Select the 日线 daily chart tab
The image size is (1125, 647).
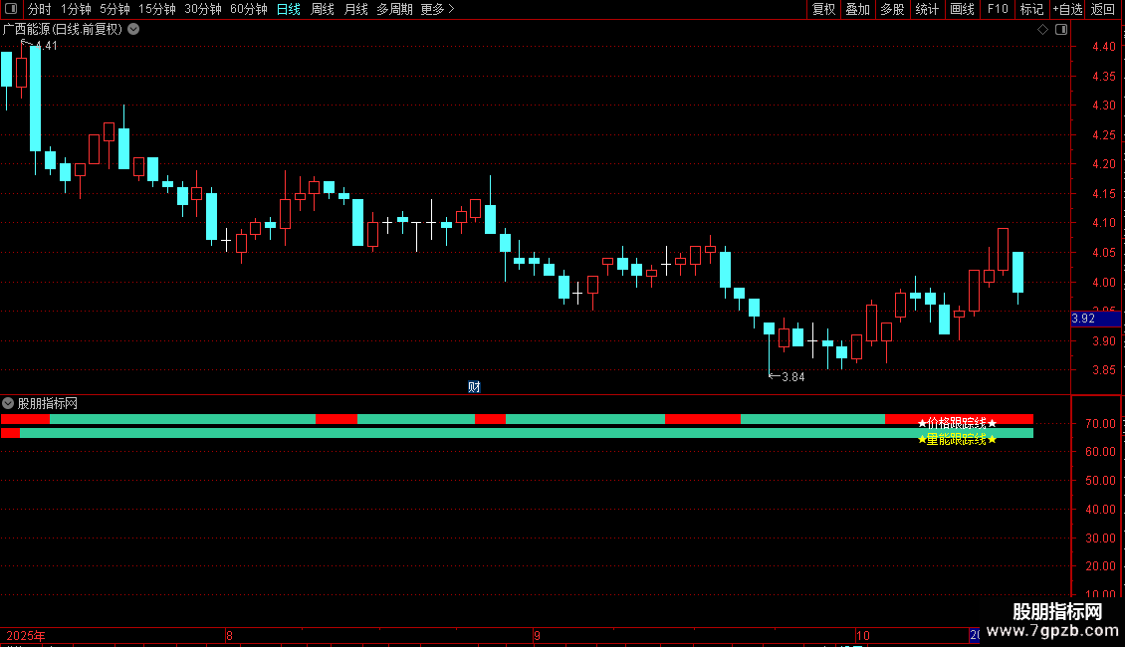289,9
